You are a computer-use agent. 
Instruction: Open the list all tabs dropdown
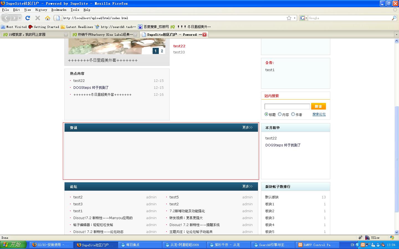(396, 35)
